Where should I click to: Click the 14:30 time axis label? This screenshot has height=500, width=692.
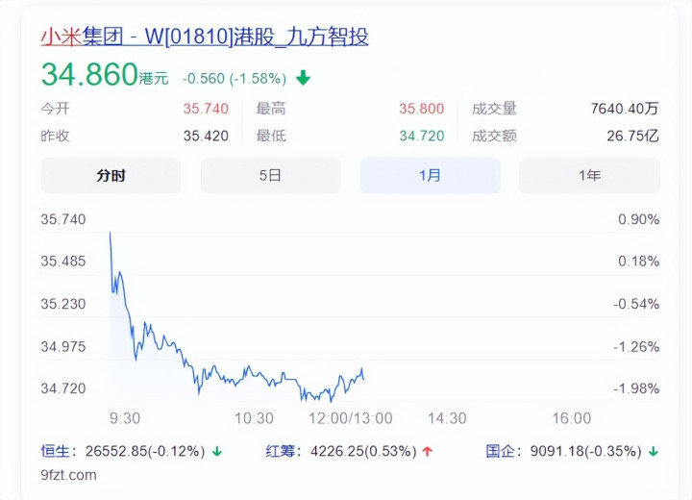click(x=447, y=418)
